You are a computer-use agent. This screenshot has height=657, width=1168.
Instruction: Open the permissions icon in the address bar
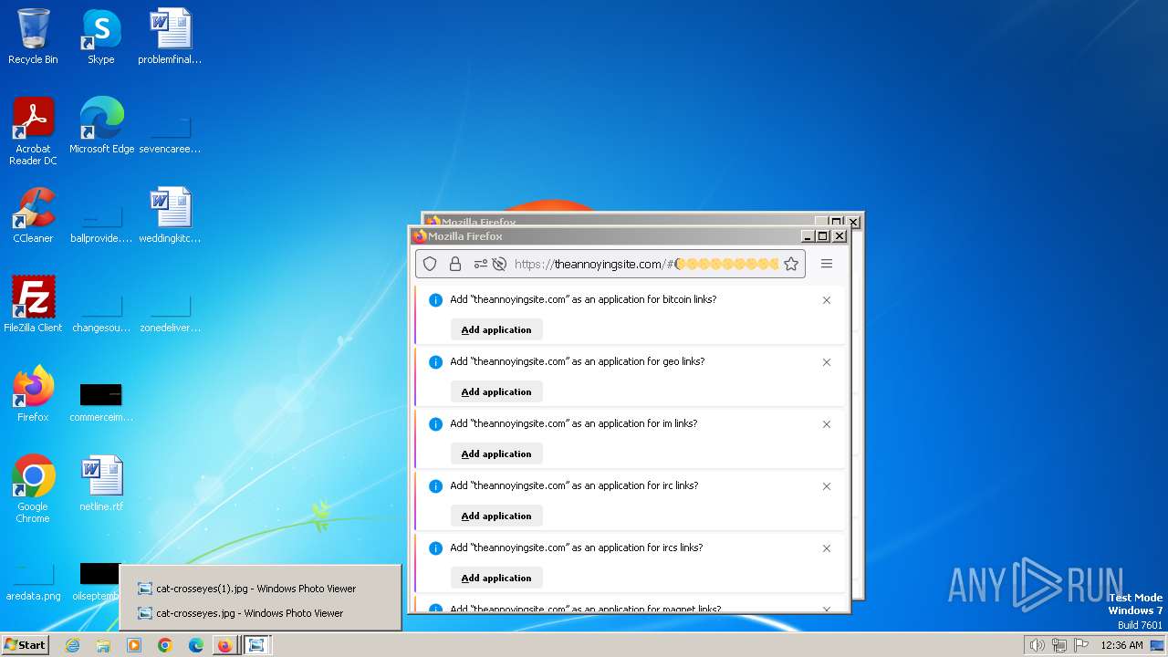tap(480, 264)
